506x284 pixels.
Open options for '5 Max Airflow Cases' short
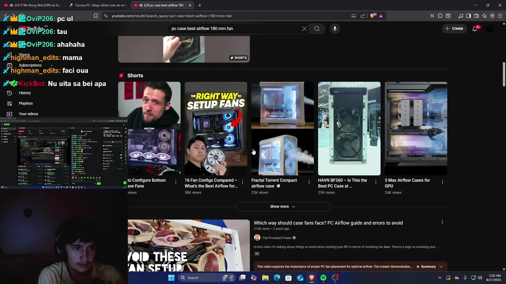(x=442, y=182)
